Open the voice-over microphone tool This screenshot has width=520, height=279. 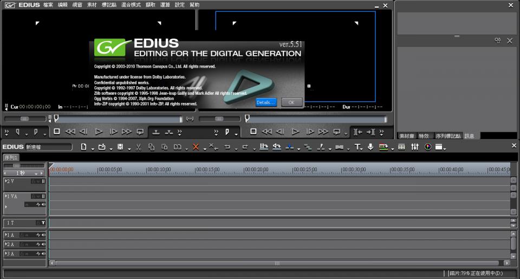pyautogui.click(x=370, y=147)
